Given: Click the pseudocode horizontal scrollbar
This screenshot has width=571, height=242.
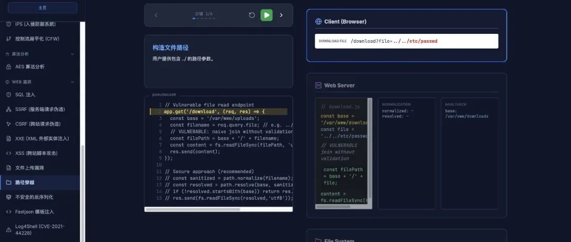Looking at the screenshot, I should click(192, 209).
